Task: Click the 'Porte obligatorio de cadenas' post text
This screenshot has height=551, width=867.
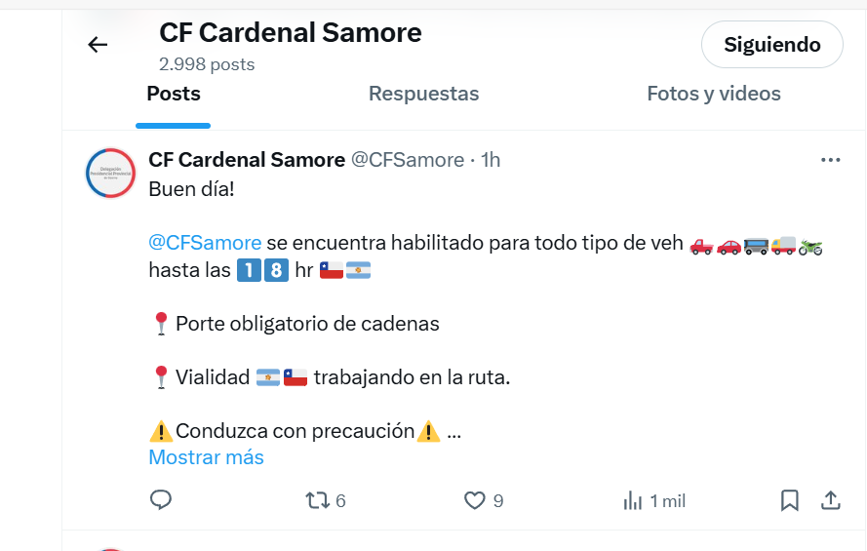Action: click(307, 324)
